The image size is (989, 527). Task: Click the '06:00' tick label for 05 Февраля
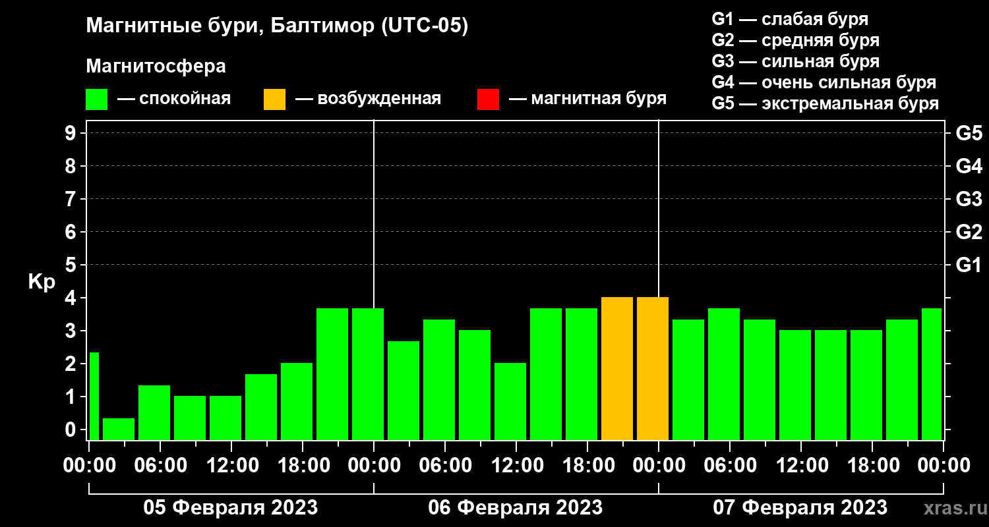(x=160, y=465)
